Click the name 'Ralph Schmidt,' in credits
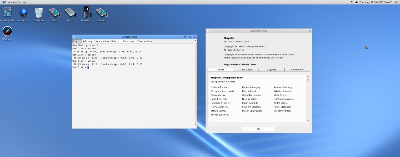The height and width of the screenshot is (157, 400). (x=250, y=103)
